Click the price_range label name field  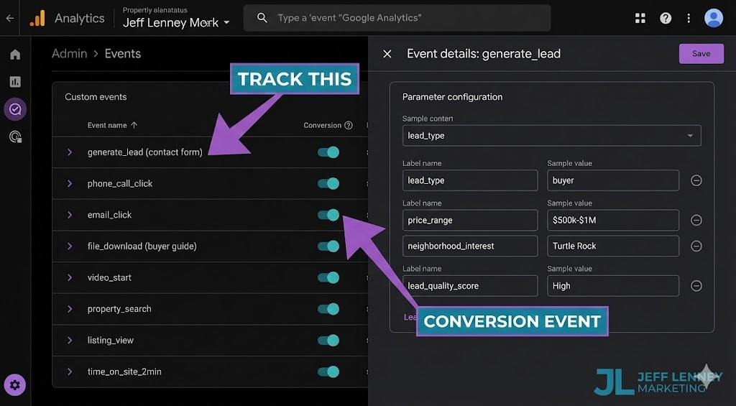point(470,220)
